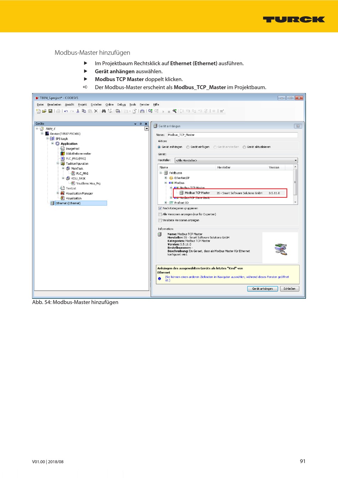
Task: Click the Visualization Manager icon
Action: click(63, 193)
